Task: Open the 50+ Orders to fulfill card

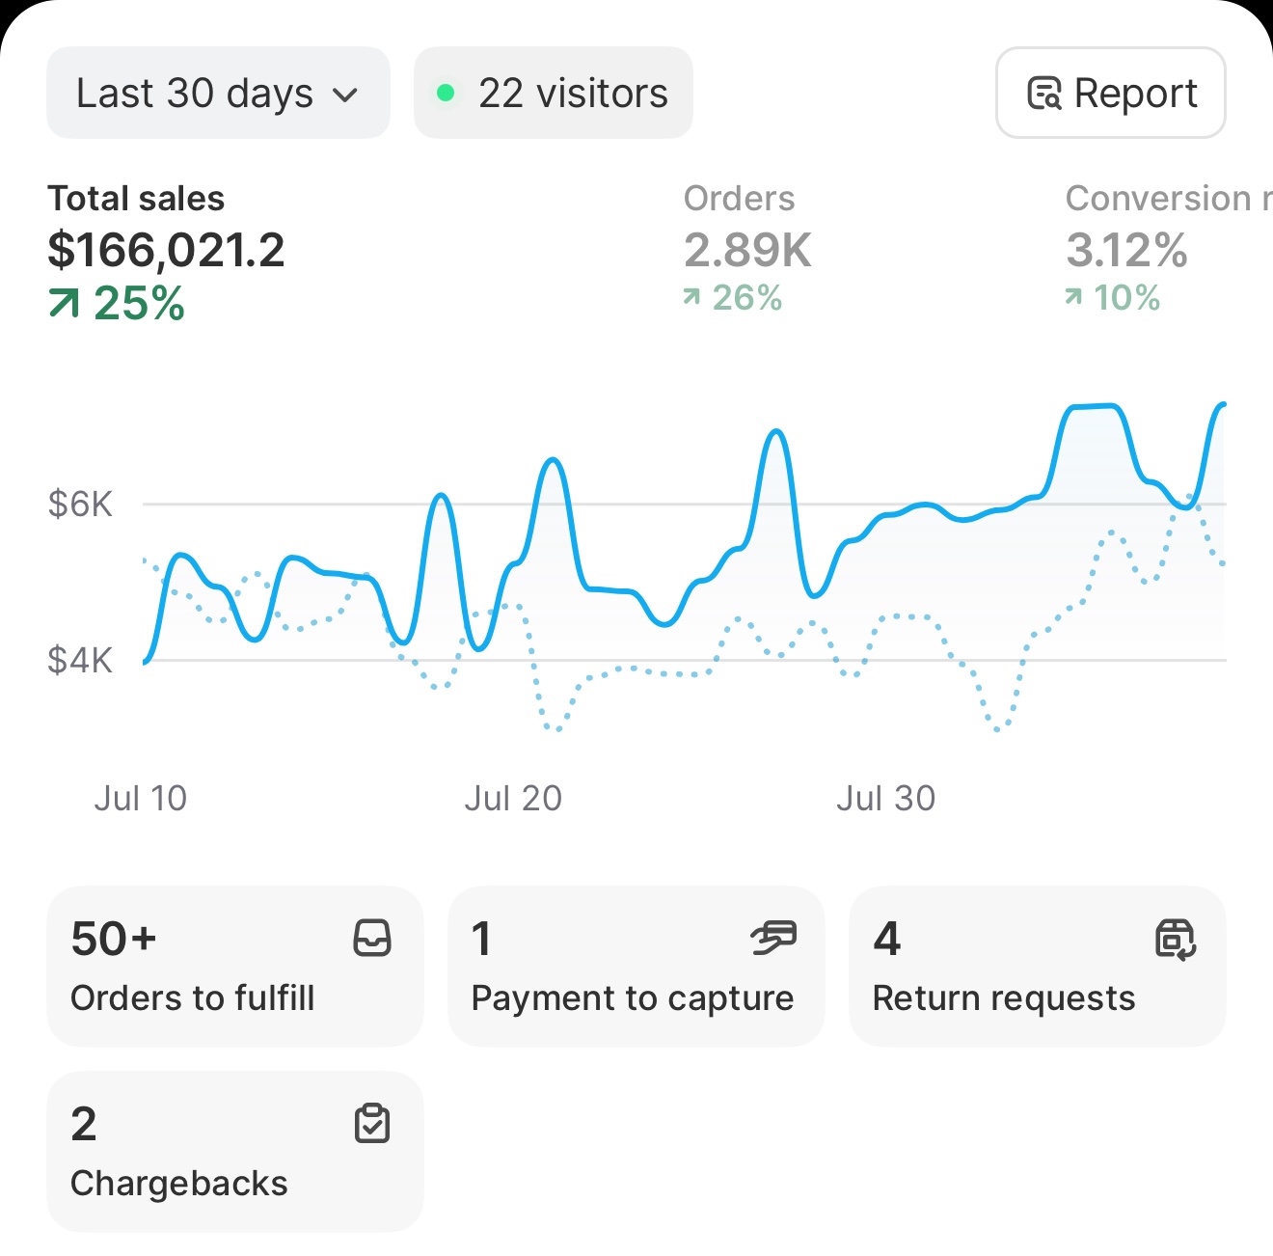Action: point(235,966)
